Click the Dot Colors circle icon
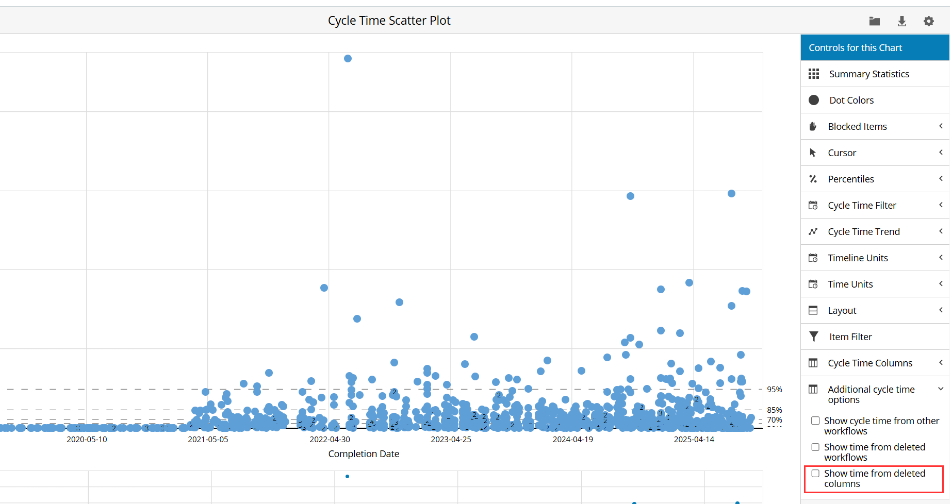952x504 pixels. (x=814, y=100)
